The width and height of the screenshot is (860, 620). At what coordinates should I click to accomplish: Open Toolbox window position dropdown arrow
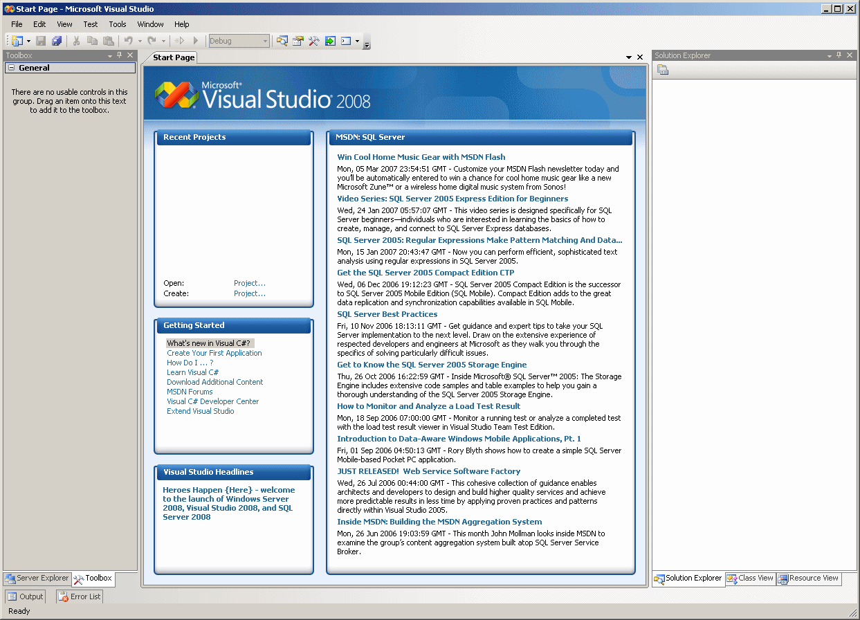pyautogui.click(x=109, y=55)
